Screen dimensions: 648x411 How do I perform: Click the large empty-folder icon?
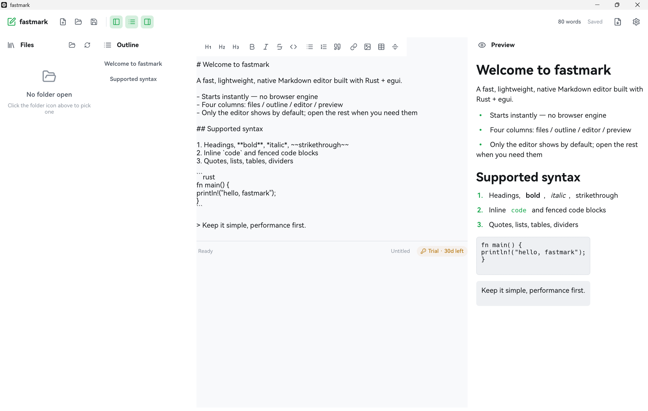pyautogui.click(x=49, y=76)
